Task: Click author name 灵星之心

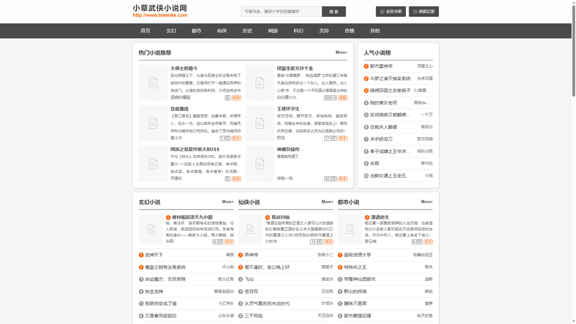Action: tap(425, 66)
